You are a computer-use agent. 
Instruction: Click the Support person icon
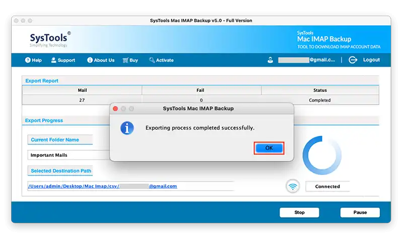[53, 60]
